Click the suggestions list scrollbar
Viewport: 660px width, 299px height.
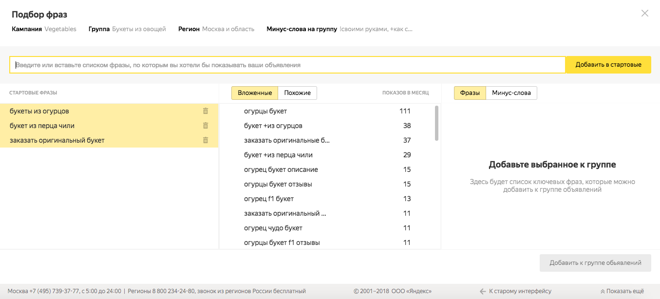(x=436, y=124)
